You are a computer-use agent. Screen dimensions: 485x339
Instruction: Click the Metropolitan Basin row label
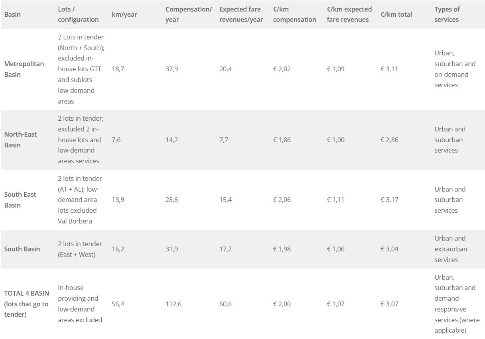coord(24,69)
